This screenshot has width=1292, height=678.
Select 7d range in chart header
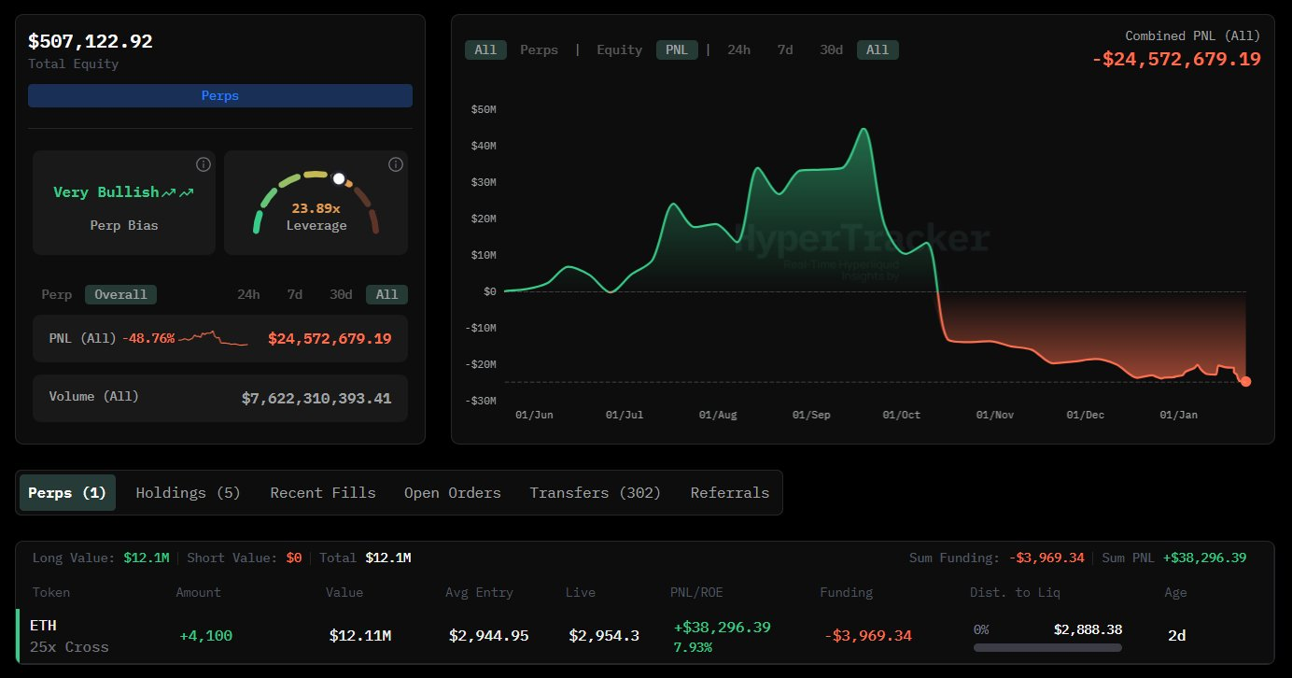(785, 49)
